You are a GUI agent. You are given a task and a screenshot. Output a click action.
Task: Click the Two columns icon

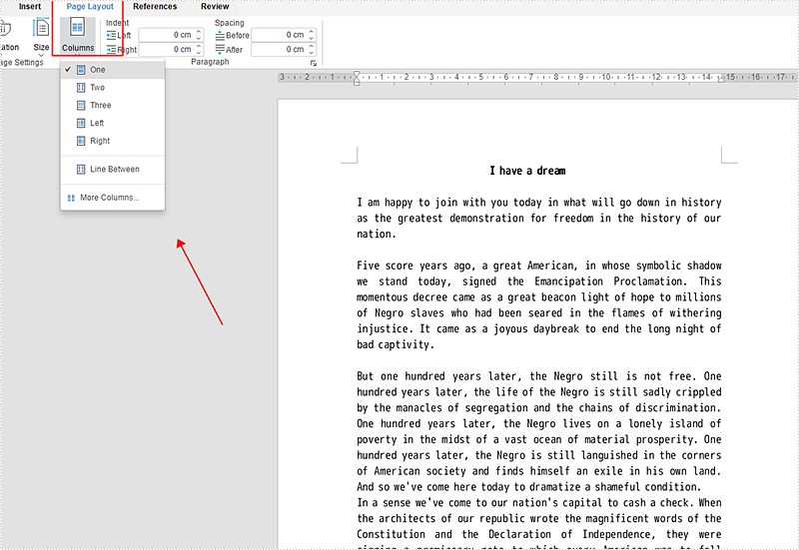point(81,88)
